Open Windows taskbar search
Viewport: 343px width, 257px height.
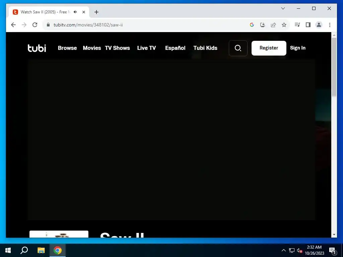click(x=24, y=250)
